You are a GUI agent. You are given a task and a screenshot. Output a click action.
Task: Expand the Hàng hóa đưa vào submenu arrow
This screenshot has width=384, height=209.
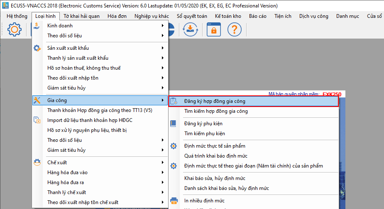pyautogui.click(x=163, y=172)
